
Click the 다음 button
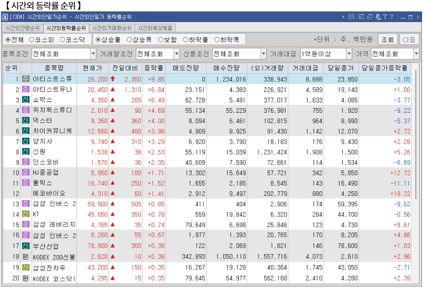[409, 39]
